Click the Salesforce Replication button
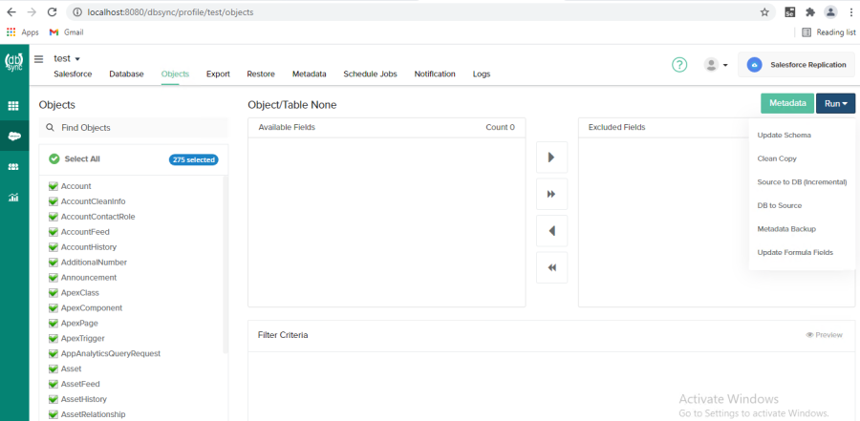This screenshot has height=421, width=860. click(x=797, y=64)
